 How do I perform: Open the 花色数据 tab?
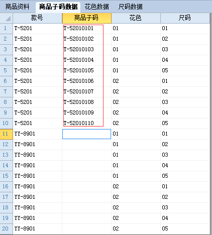point(96,7)
